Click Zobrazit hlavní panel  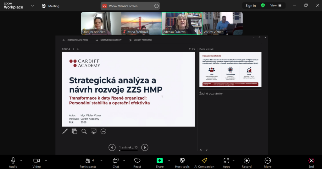[x=75, y=40]
